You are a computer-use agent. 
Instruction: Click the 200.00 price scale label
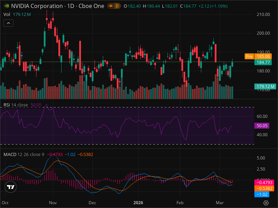tap(263, 33)
